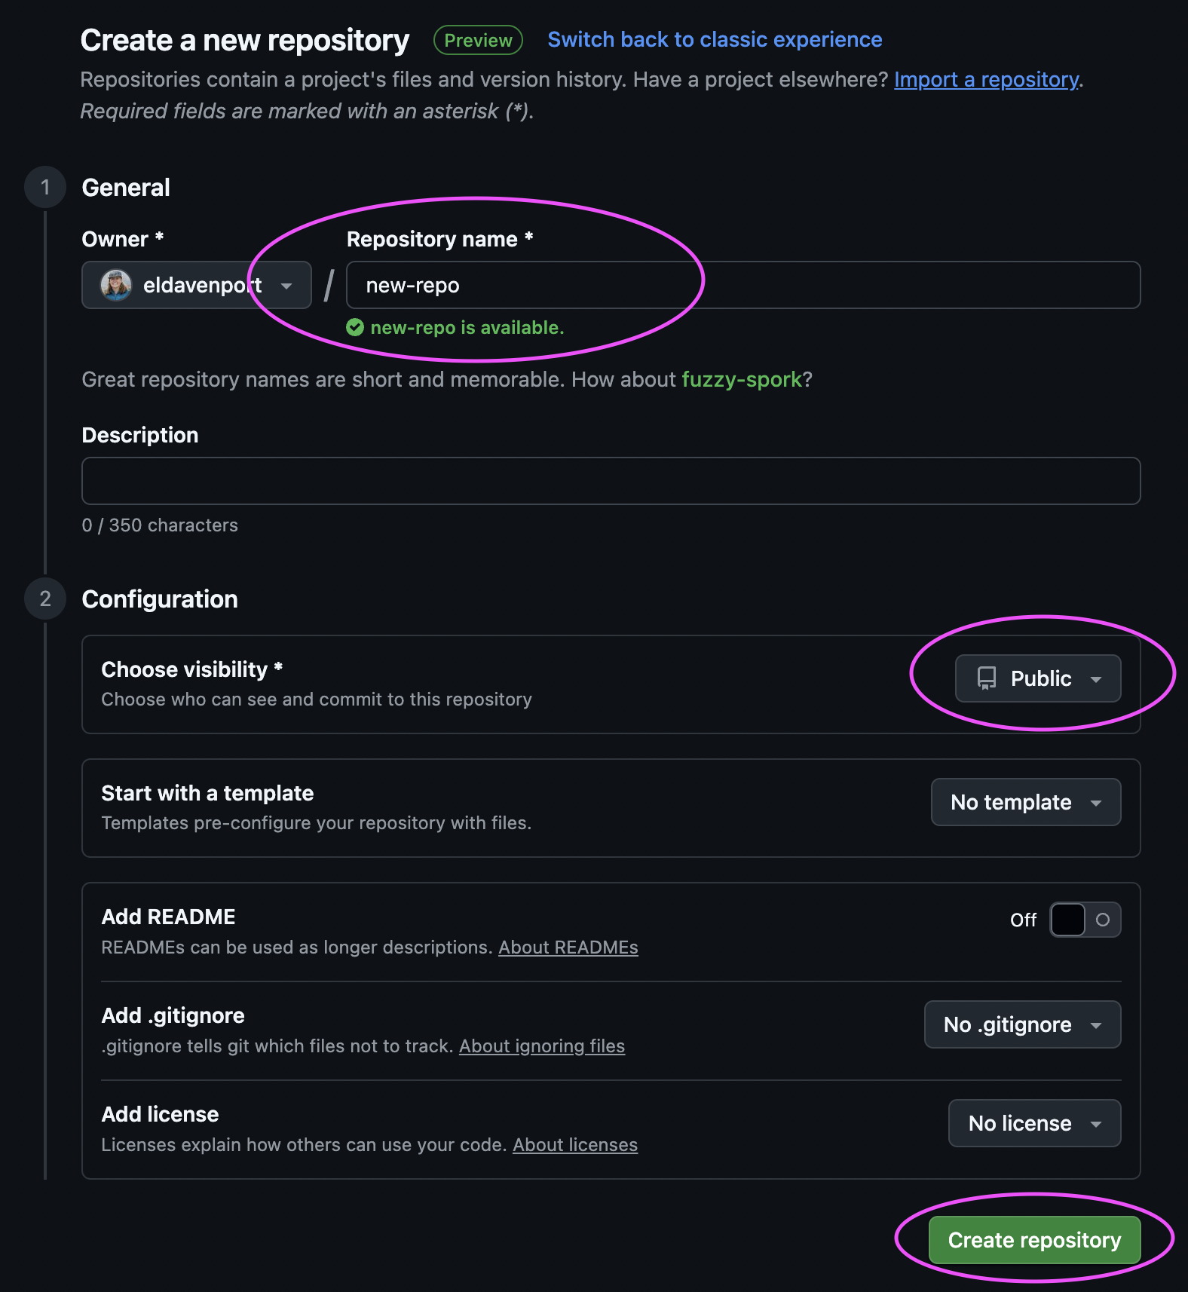
Task: Open the No .gitignore dropdown
Action: click(1022, 1024)
